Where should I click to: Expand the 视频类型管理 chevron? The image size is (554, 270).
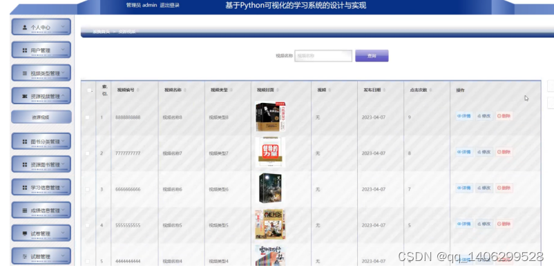pyautogui.click(x=63, y=73)
